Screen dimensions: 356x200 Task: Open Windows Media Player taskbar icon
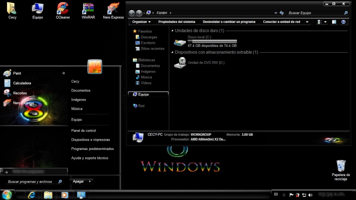[64, 195]
